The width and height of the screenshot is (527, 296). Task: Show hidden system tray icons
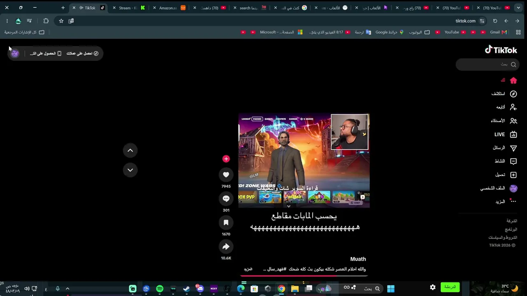[68, 289]
